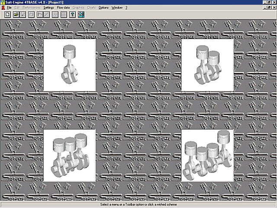Click the Run simulation triangle icon
This screenshot has height=208, width=277.
(40, 14)
